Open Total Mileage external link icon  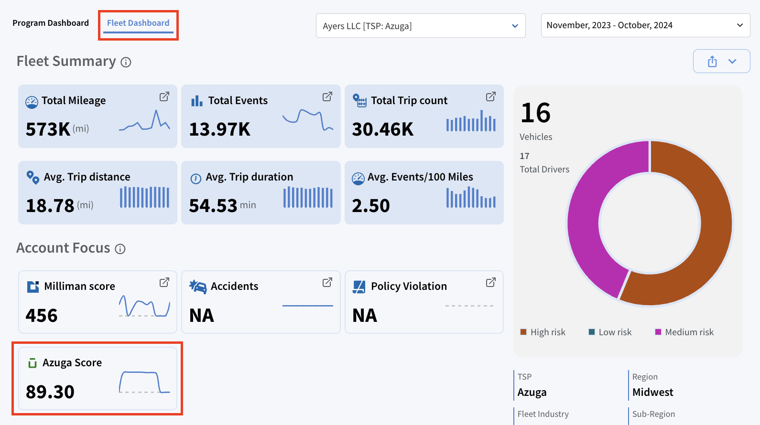pyautogui.click(x=164, y=96)
